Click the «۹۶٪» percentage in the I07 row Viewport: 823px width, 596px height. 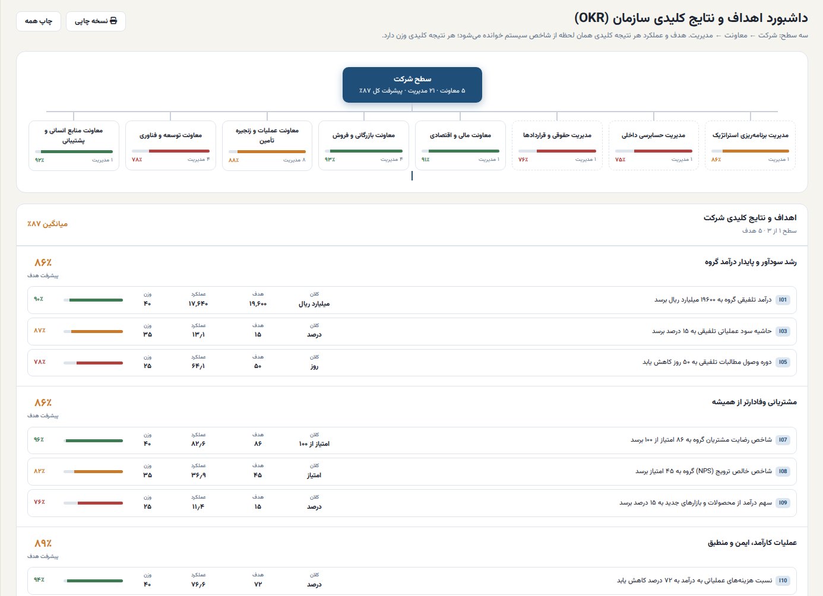click(39, 440)
